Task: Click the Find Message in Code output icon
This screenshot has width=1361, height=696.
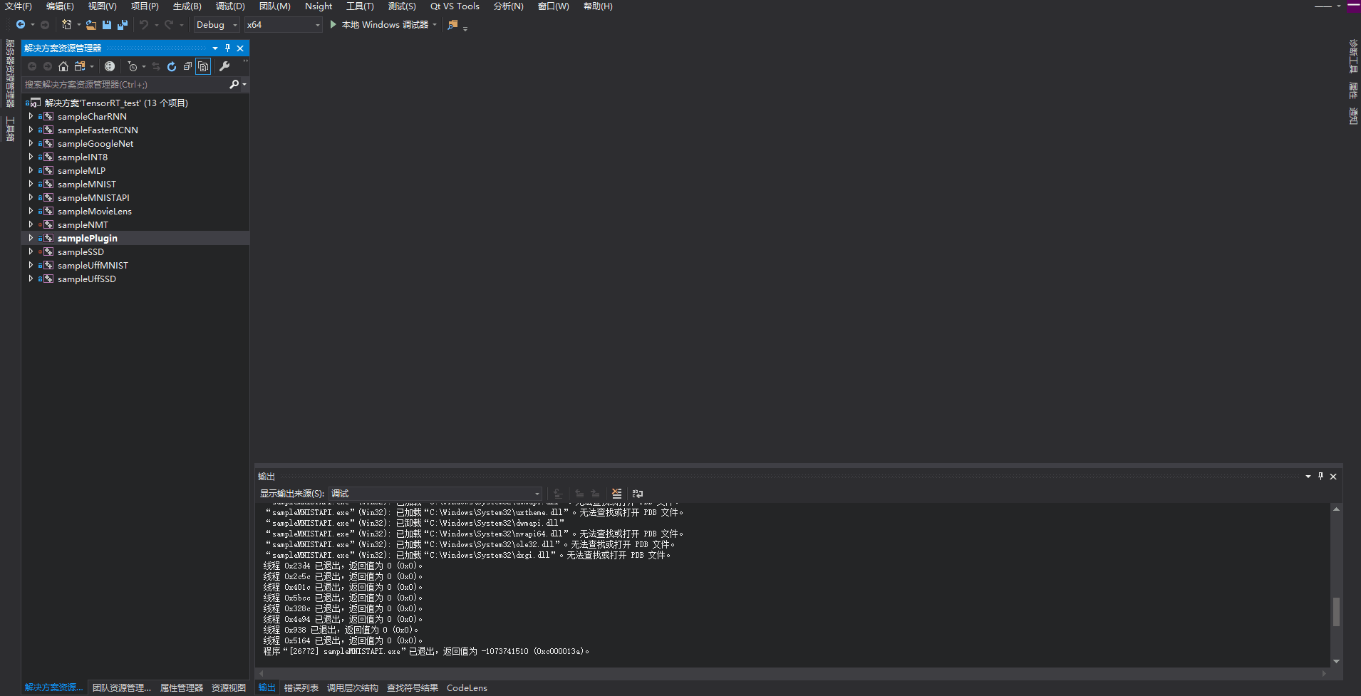Action: (x=559, y=493)
